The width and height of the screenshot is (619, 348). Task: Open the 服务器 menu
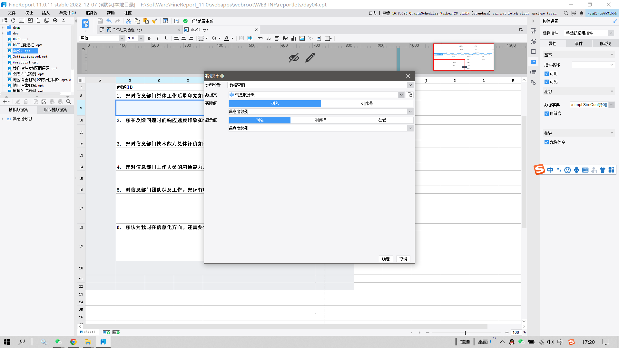tap(92, 13)
